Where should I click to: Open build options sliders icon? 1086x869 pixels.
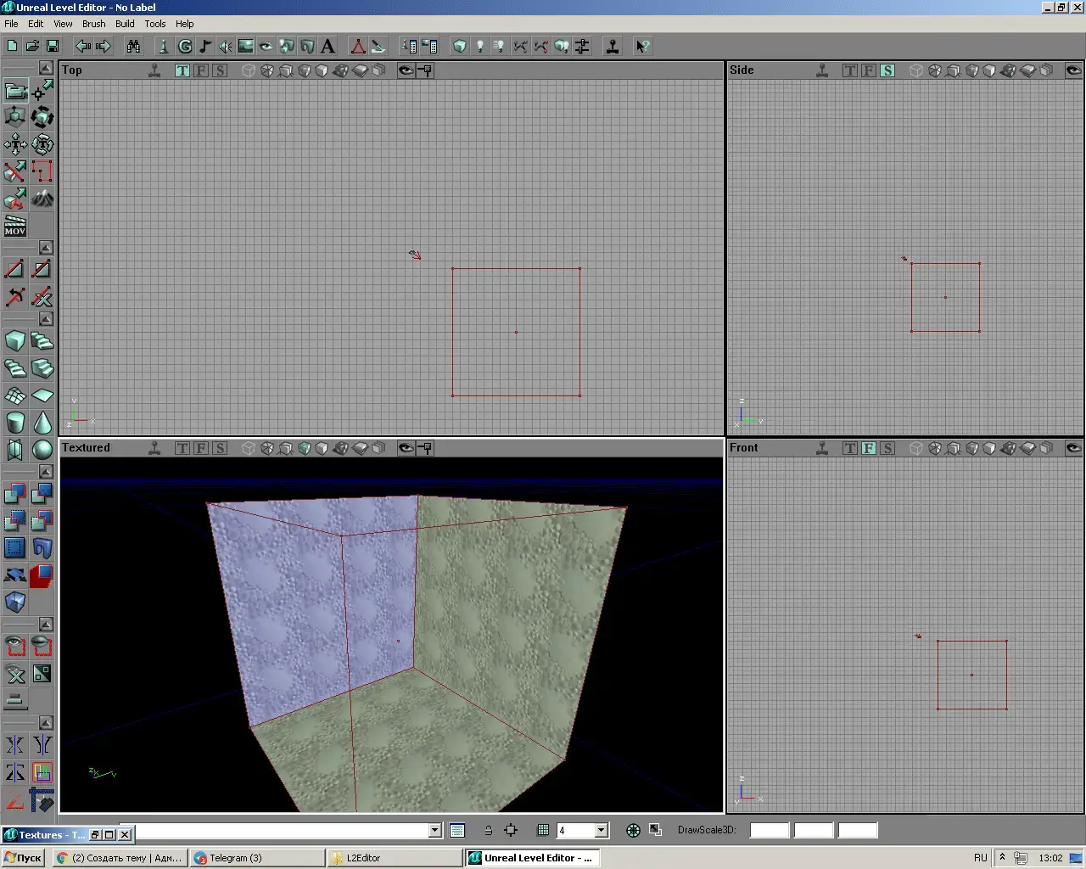tap(582, 46)
